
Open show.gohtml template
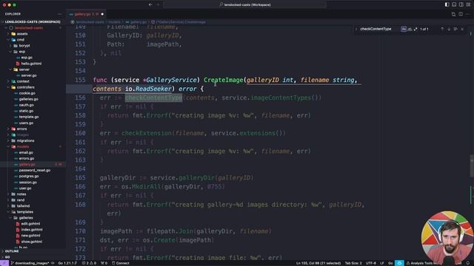point(31,242)
